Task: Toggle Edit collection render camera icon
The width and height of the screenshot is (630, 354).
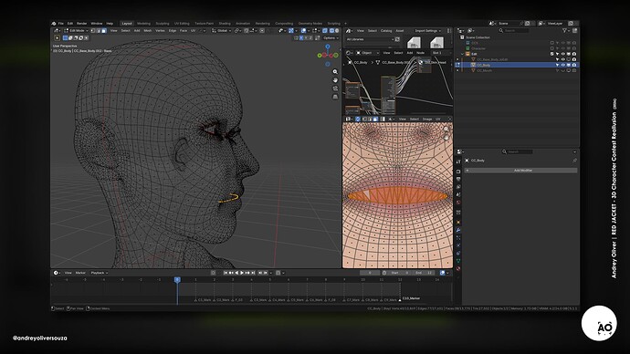Action: 574,54
